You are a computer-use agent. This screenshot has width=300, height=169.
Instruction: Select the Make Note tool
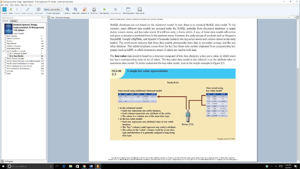39,9
